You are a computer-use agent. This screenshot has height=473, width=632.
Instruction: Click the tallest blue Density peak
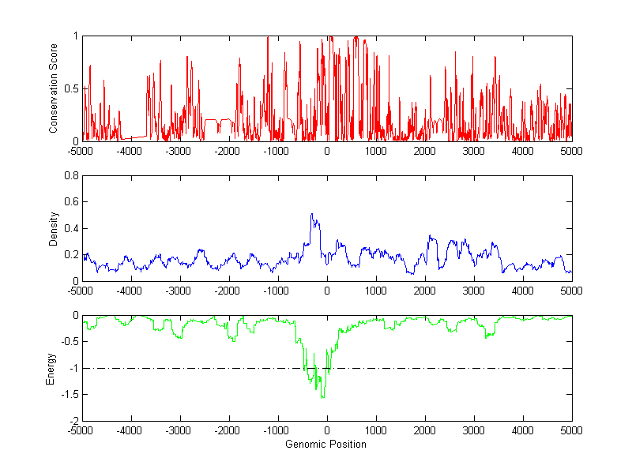311,215
